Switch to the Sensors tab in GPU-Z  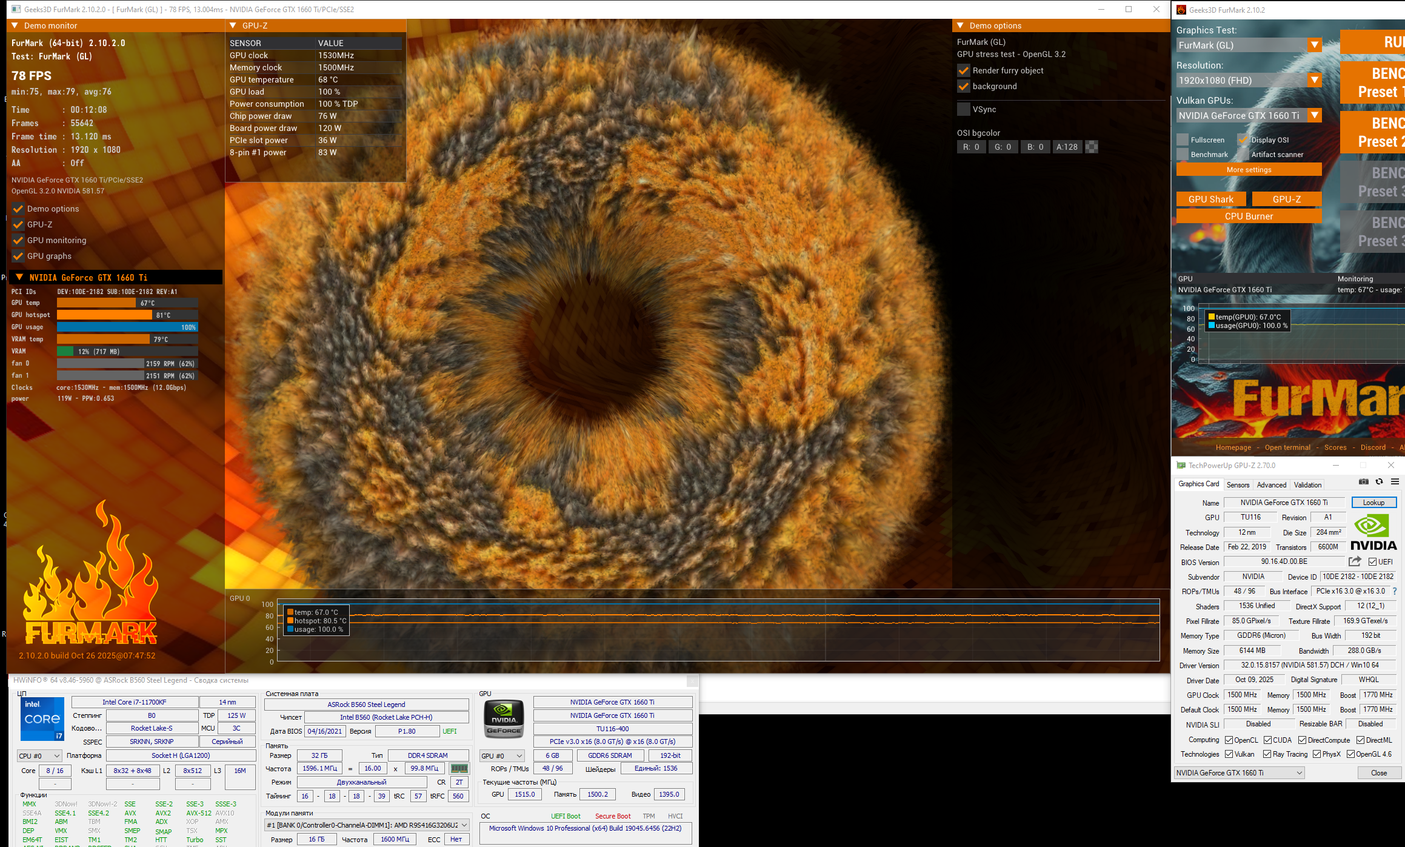[x=1238, y=485]
